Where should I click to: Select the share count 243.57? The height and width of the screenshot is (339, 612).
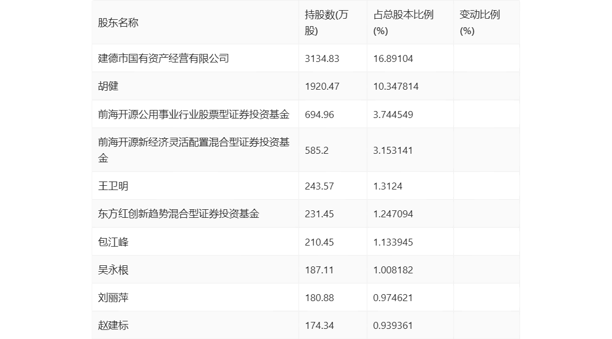(x=319, y=186)
